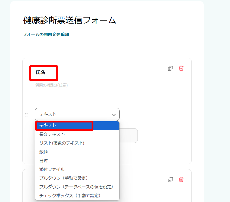Click the 質問の補足分(任意) field
This screenshot has width=230, height=202.
(51, 85)
